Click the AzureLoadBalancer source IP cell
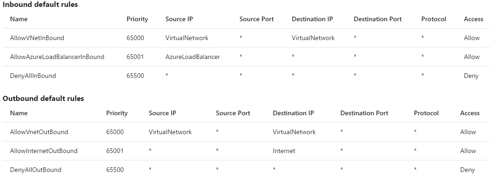Image resolution: width=490 pixels, height=177 pixels. [192, 57]
